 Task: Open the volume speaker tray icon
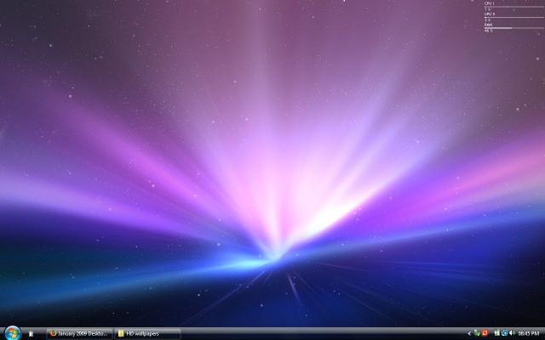(x=512, y=333)
